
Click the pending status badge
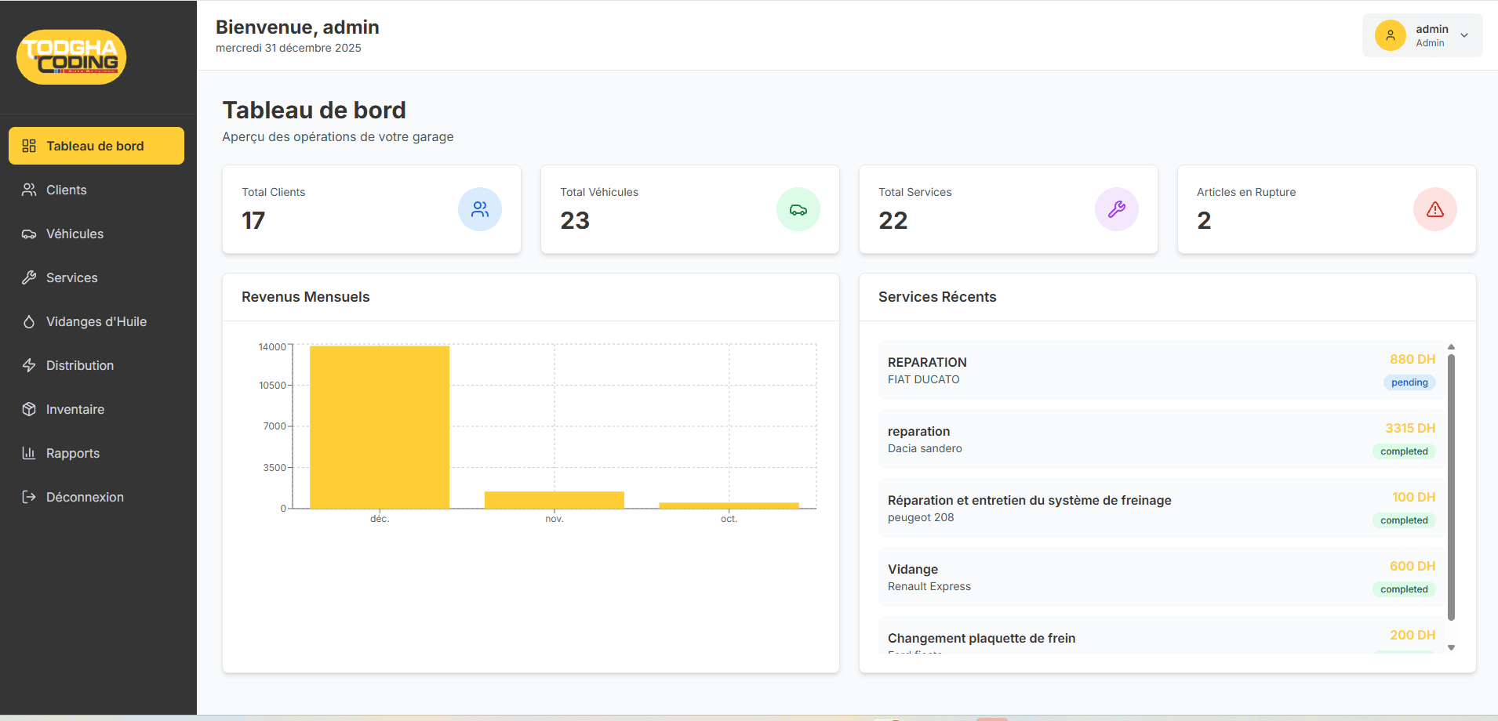1409,382
